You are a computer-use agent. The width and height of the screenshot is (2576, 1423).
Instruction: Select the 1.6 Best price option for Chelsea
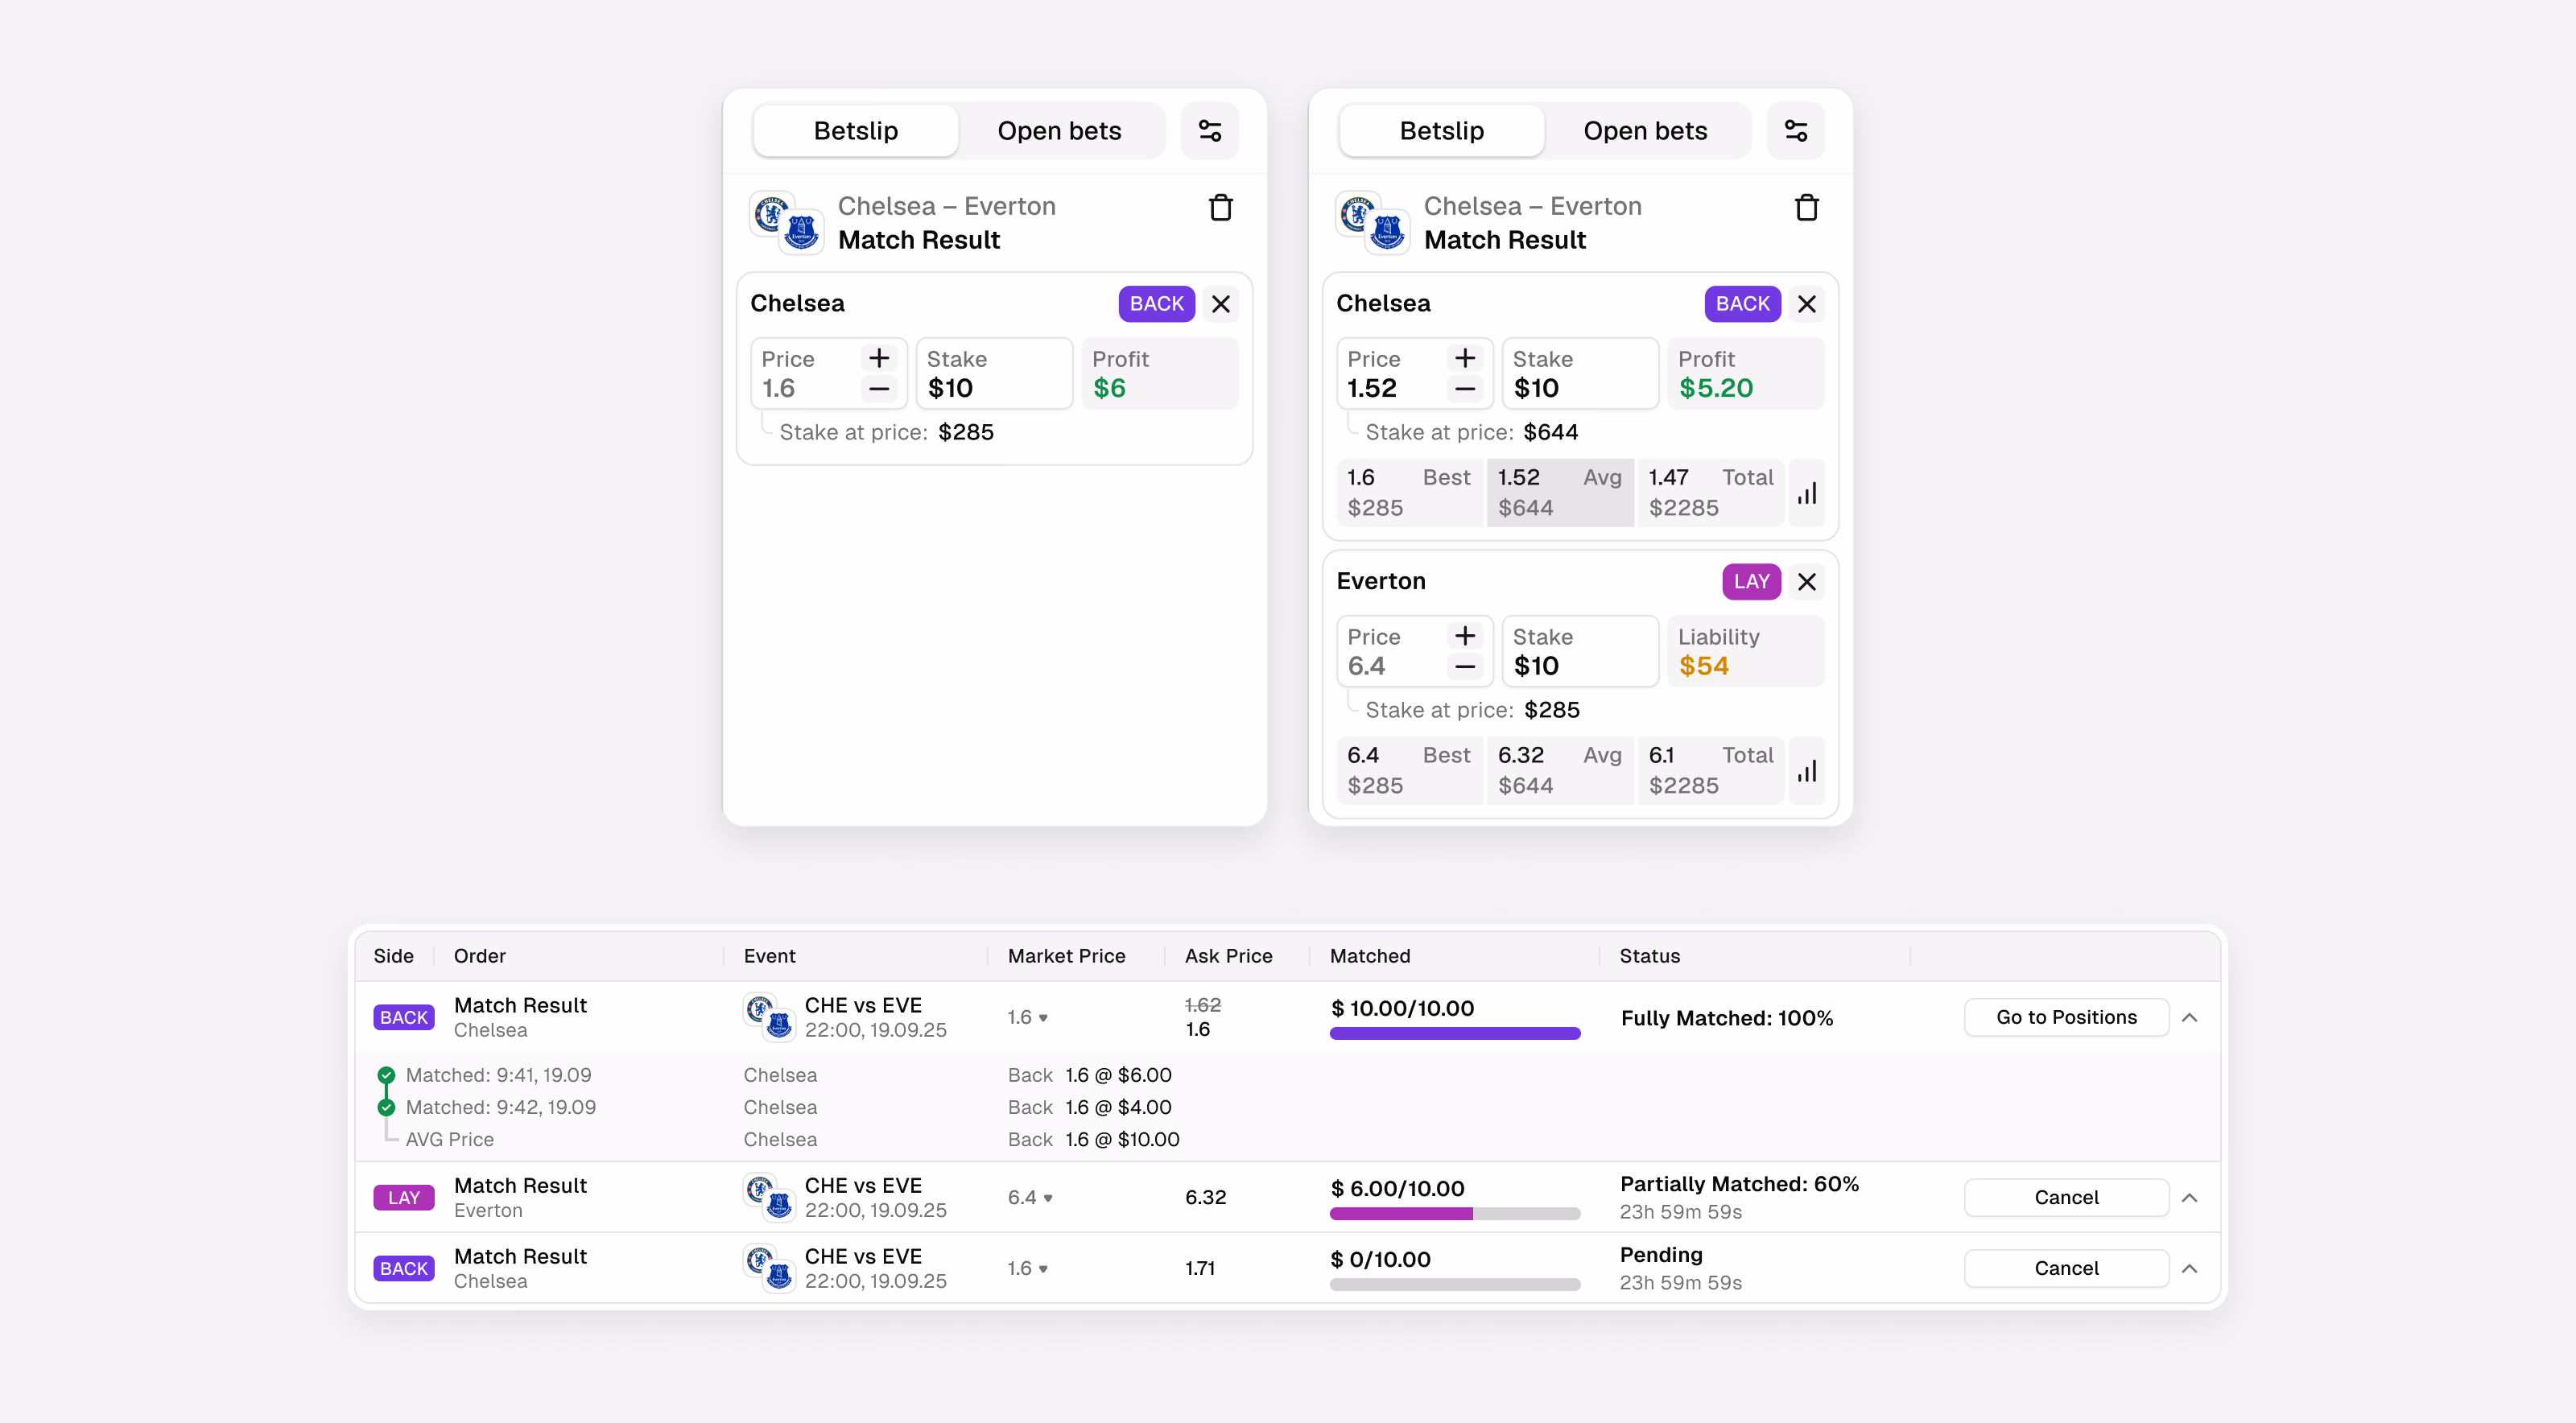click(1409, 493)
